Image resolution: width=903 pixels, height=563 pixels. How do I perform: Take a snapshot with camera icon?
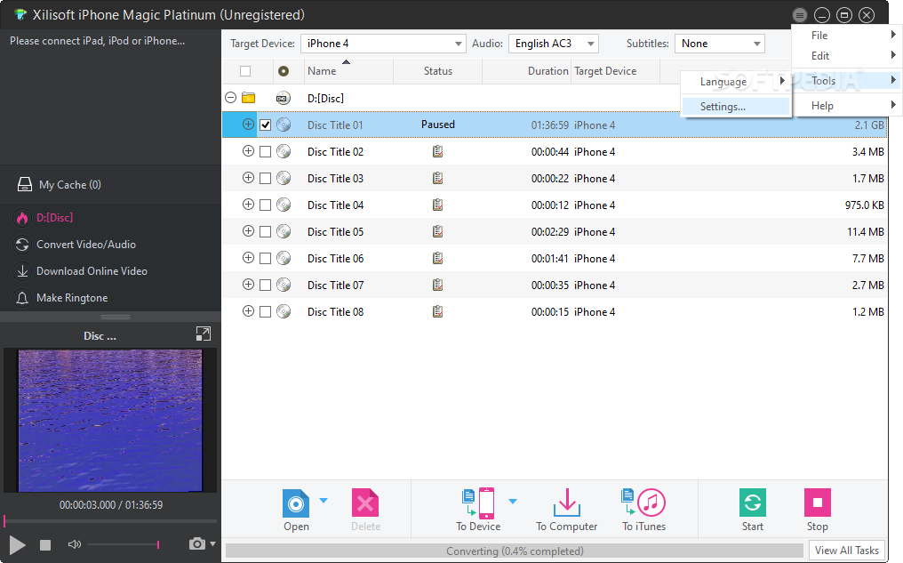[x=197, y=543]
